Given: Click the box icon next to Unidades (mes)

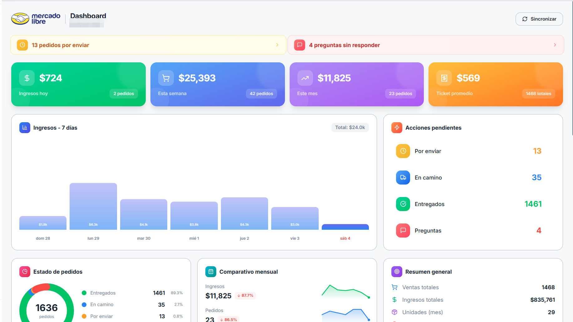Looking at the screenshot, I should click(394, 312).
